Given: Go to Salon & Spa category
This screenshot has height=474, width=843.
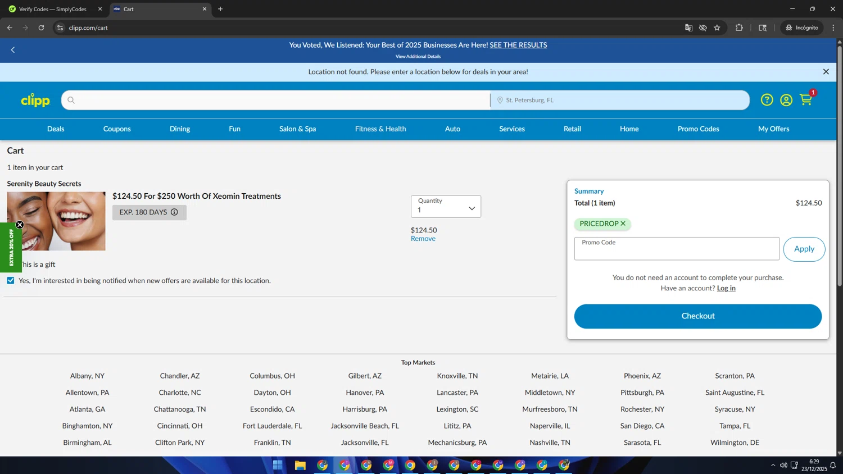Looking at the screenshot, I should 298,129.
